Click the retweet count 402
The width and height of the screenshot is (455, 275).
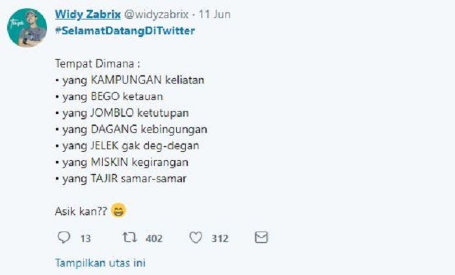click(x=154, y=239)
